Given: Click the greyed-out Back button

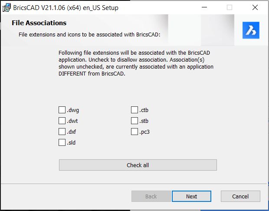Looking at the screenshot, I should click(x=151, y=196).
